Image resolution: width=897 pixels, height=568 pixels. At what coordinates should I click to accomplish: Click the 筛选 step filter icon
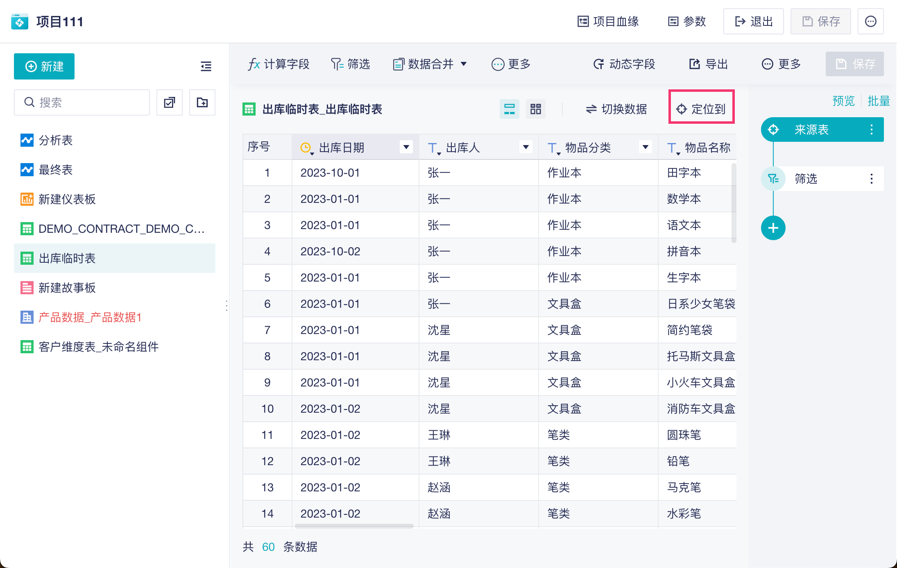[x=773, y=179]
